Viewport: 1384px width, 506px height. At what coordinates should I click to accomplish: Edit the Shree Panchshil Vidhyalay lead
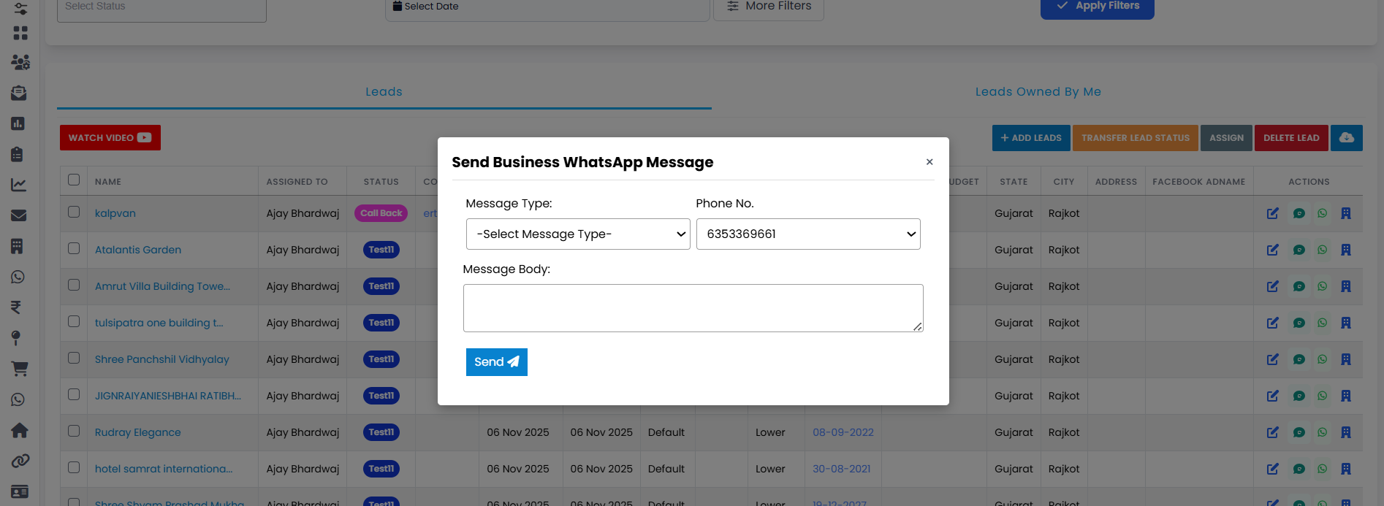[x=1273, y=359]
